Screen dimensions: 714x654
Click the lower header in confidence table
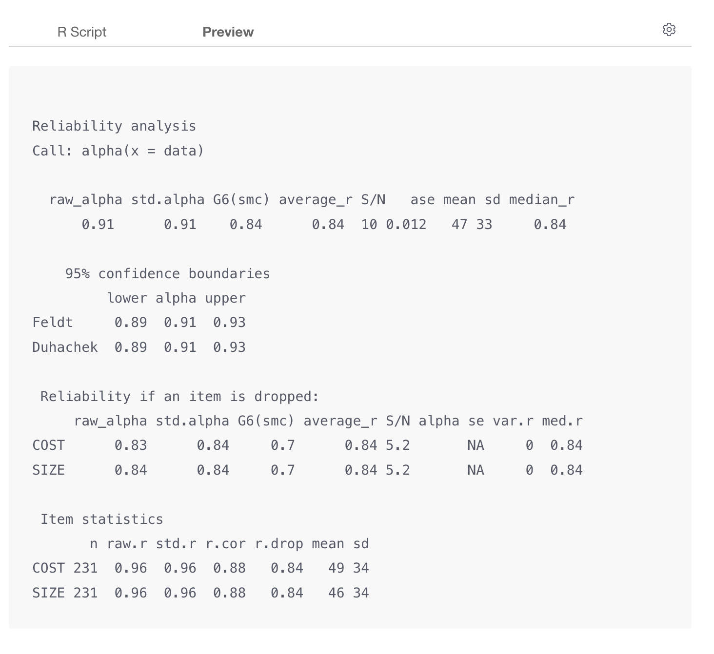coord(127,298)
